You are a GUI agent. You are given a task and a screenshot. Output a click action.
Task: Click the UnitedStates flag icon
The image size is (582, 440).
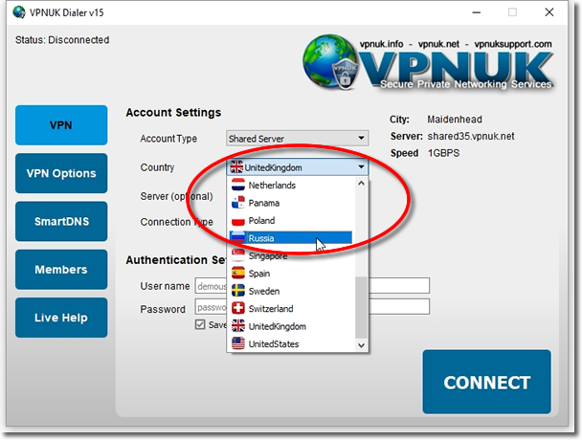click(x=238, y=343)
